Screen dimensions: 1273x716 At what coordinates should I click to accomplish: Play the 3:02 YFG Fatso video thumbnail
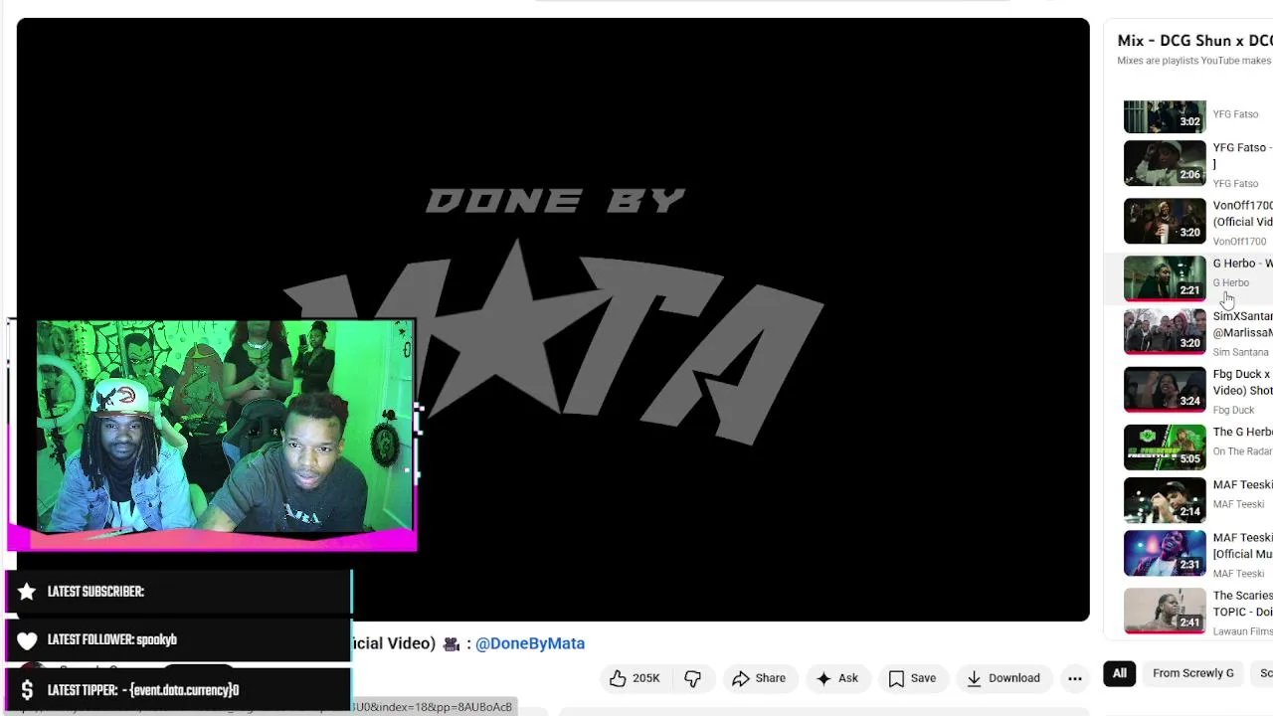(x=1165, y=116)
